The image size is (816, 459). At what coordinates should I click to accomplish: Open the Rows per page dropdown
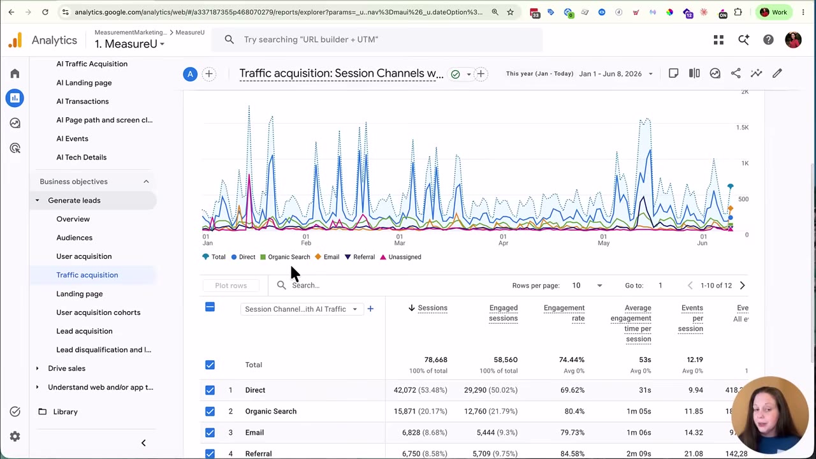tap(586, 286)
